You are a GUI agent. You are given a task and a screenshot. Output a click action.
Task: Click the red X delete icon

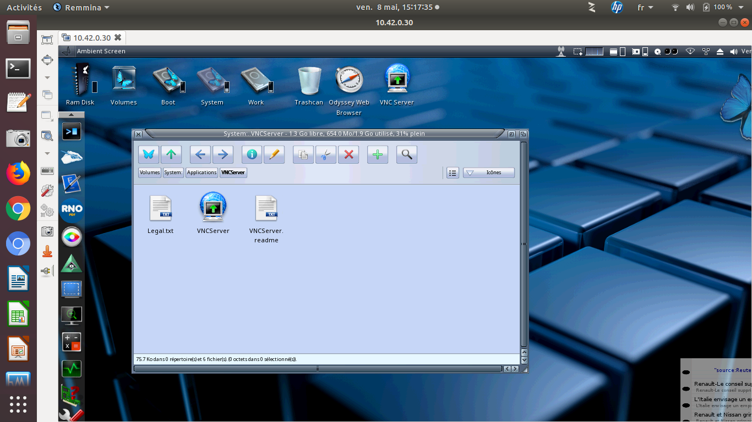(348, 154)
